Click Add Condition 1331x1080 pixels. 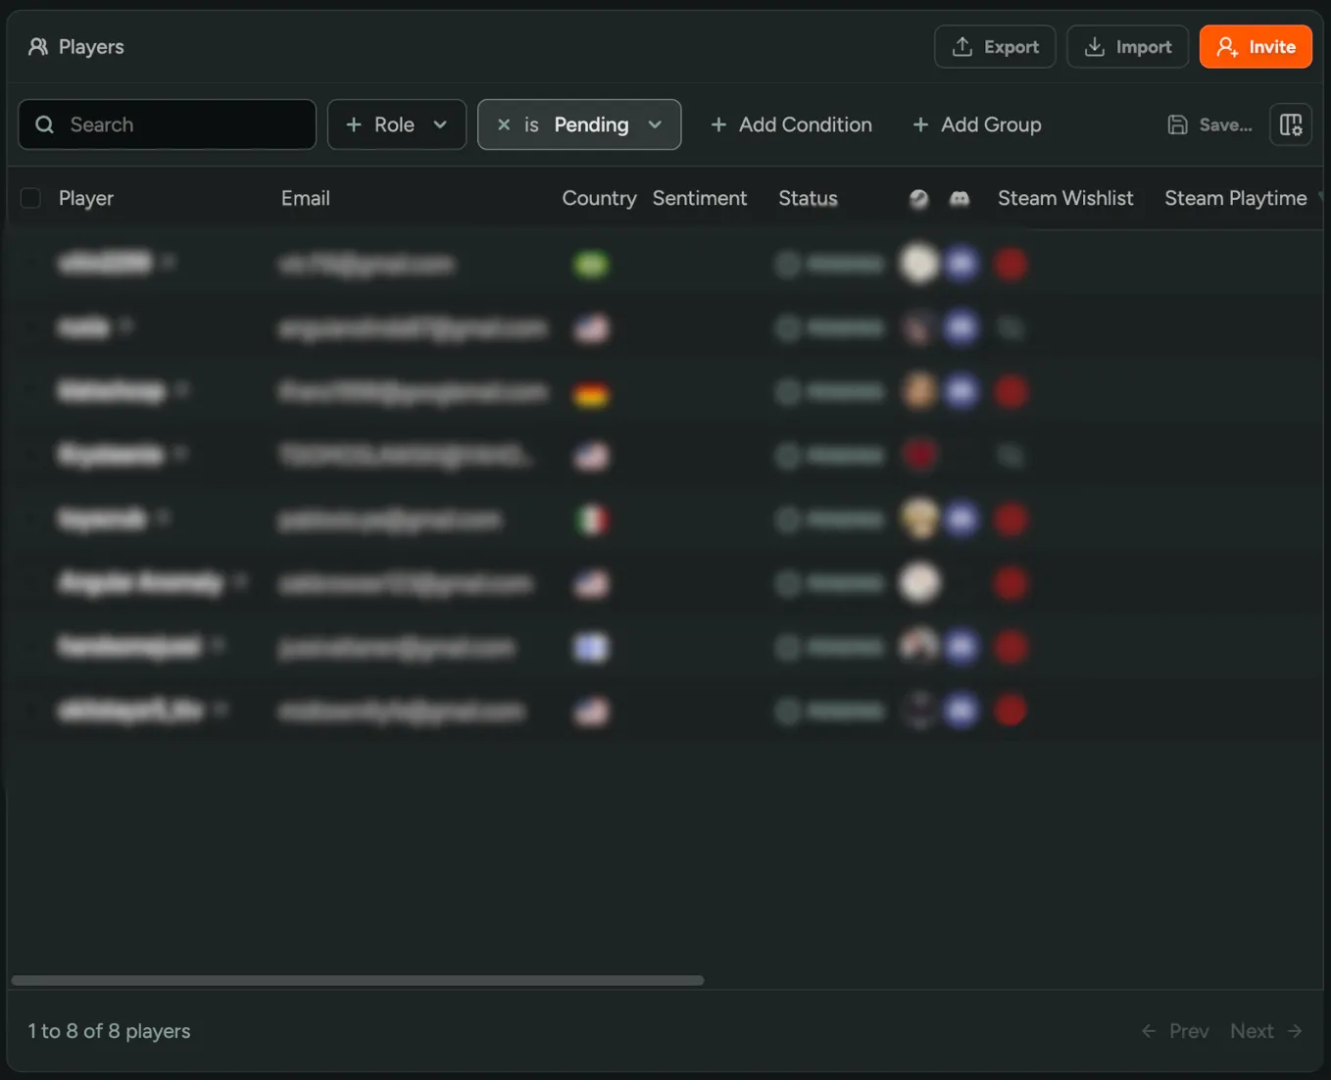[791, 124]
